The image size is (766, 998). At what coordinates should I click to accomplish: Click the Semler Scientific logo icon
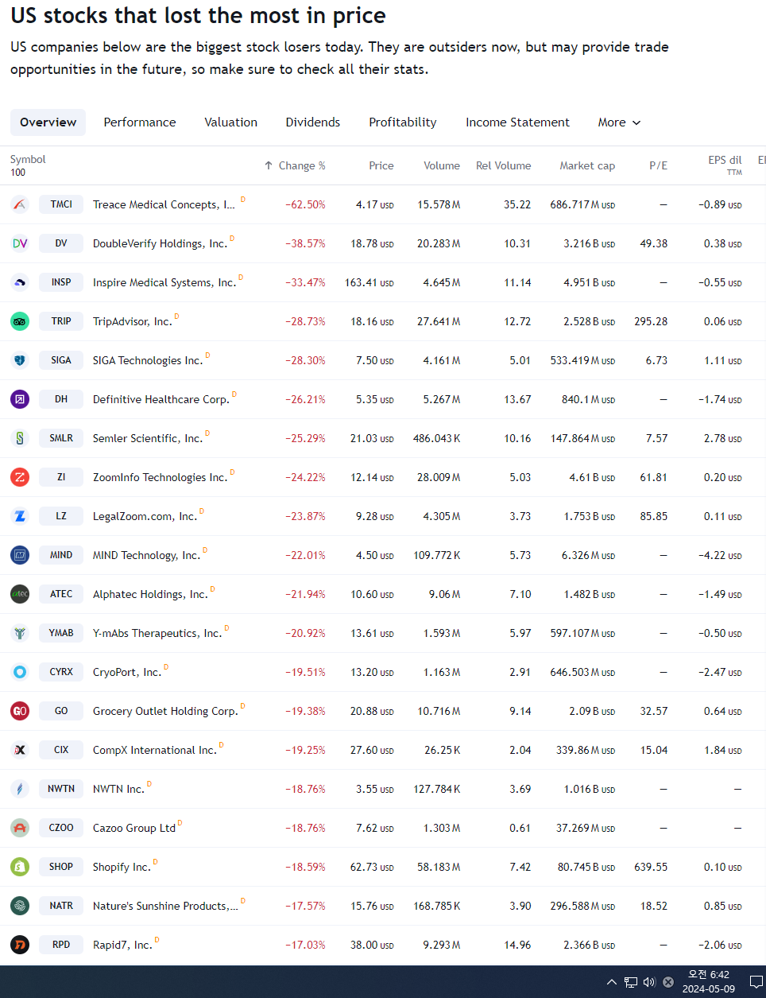20,438
